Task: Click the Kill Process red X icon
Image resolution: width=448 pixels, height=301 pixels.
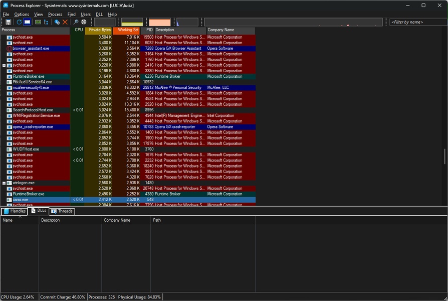Action: [65, 22]
